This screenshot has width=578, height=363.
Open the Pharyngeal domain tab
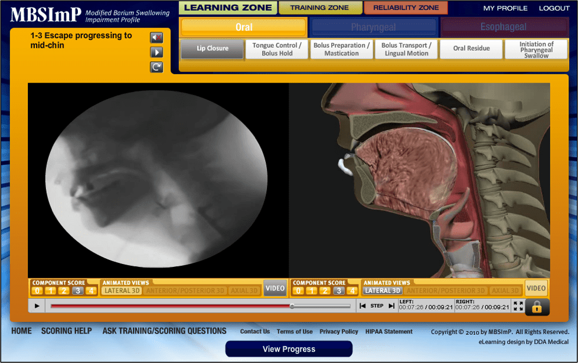(x=374, y=27)
